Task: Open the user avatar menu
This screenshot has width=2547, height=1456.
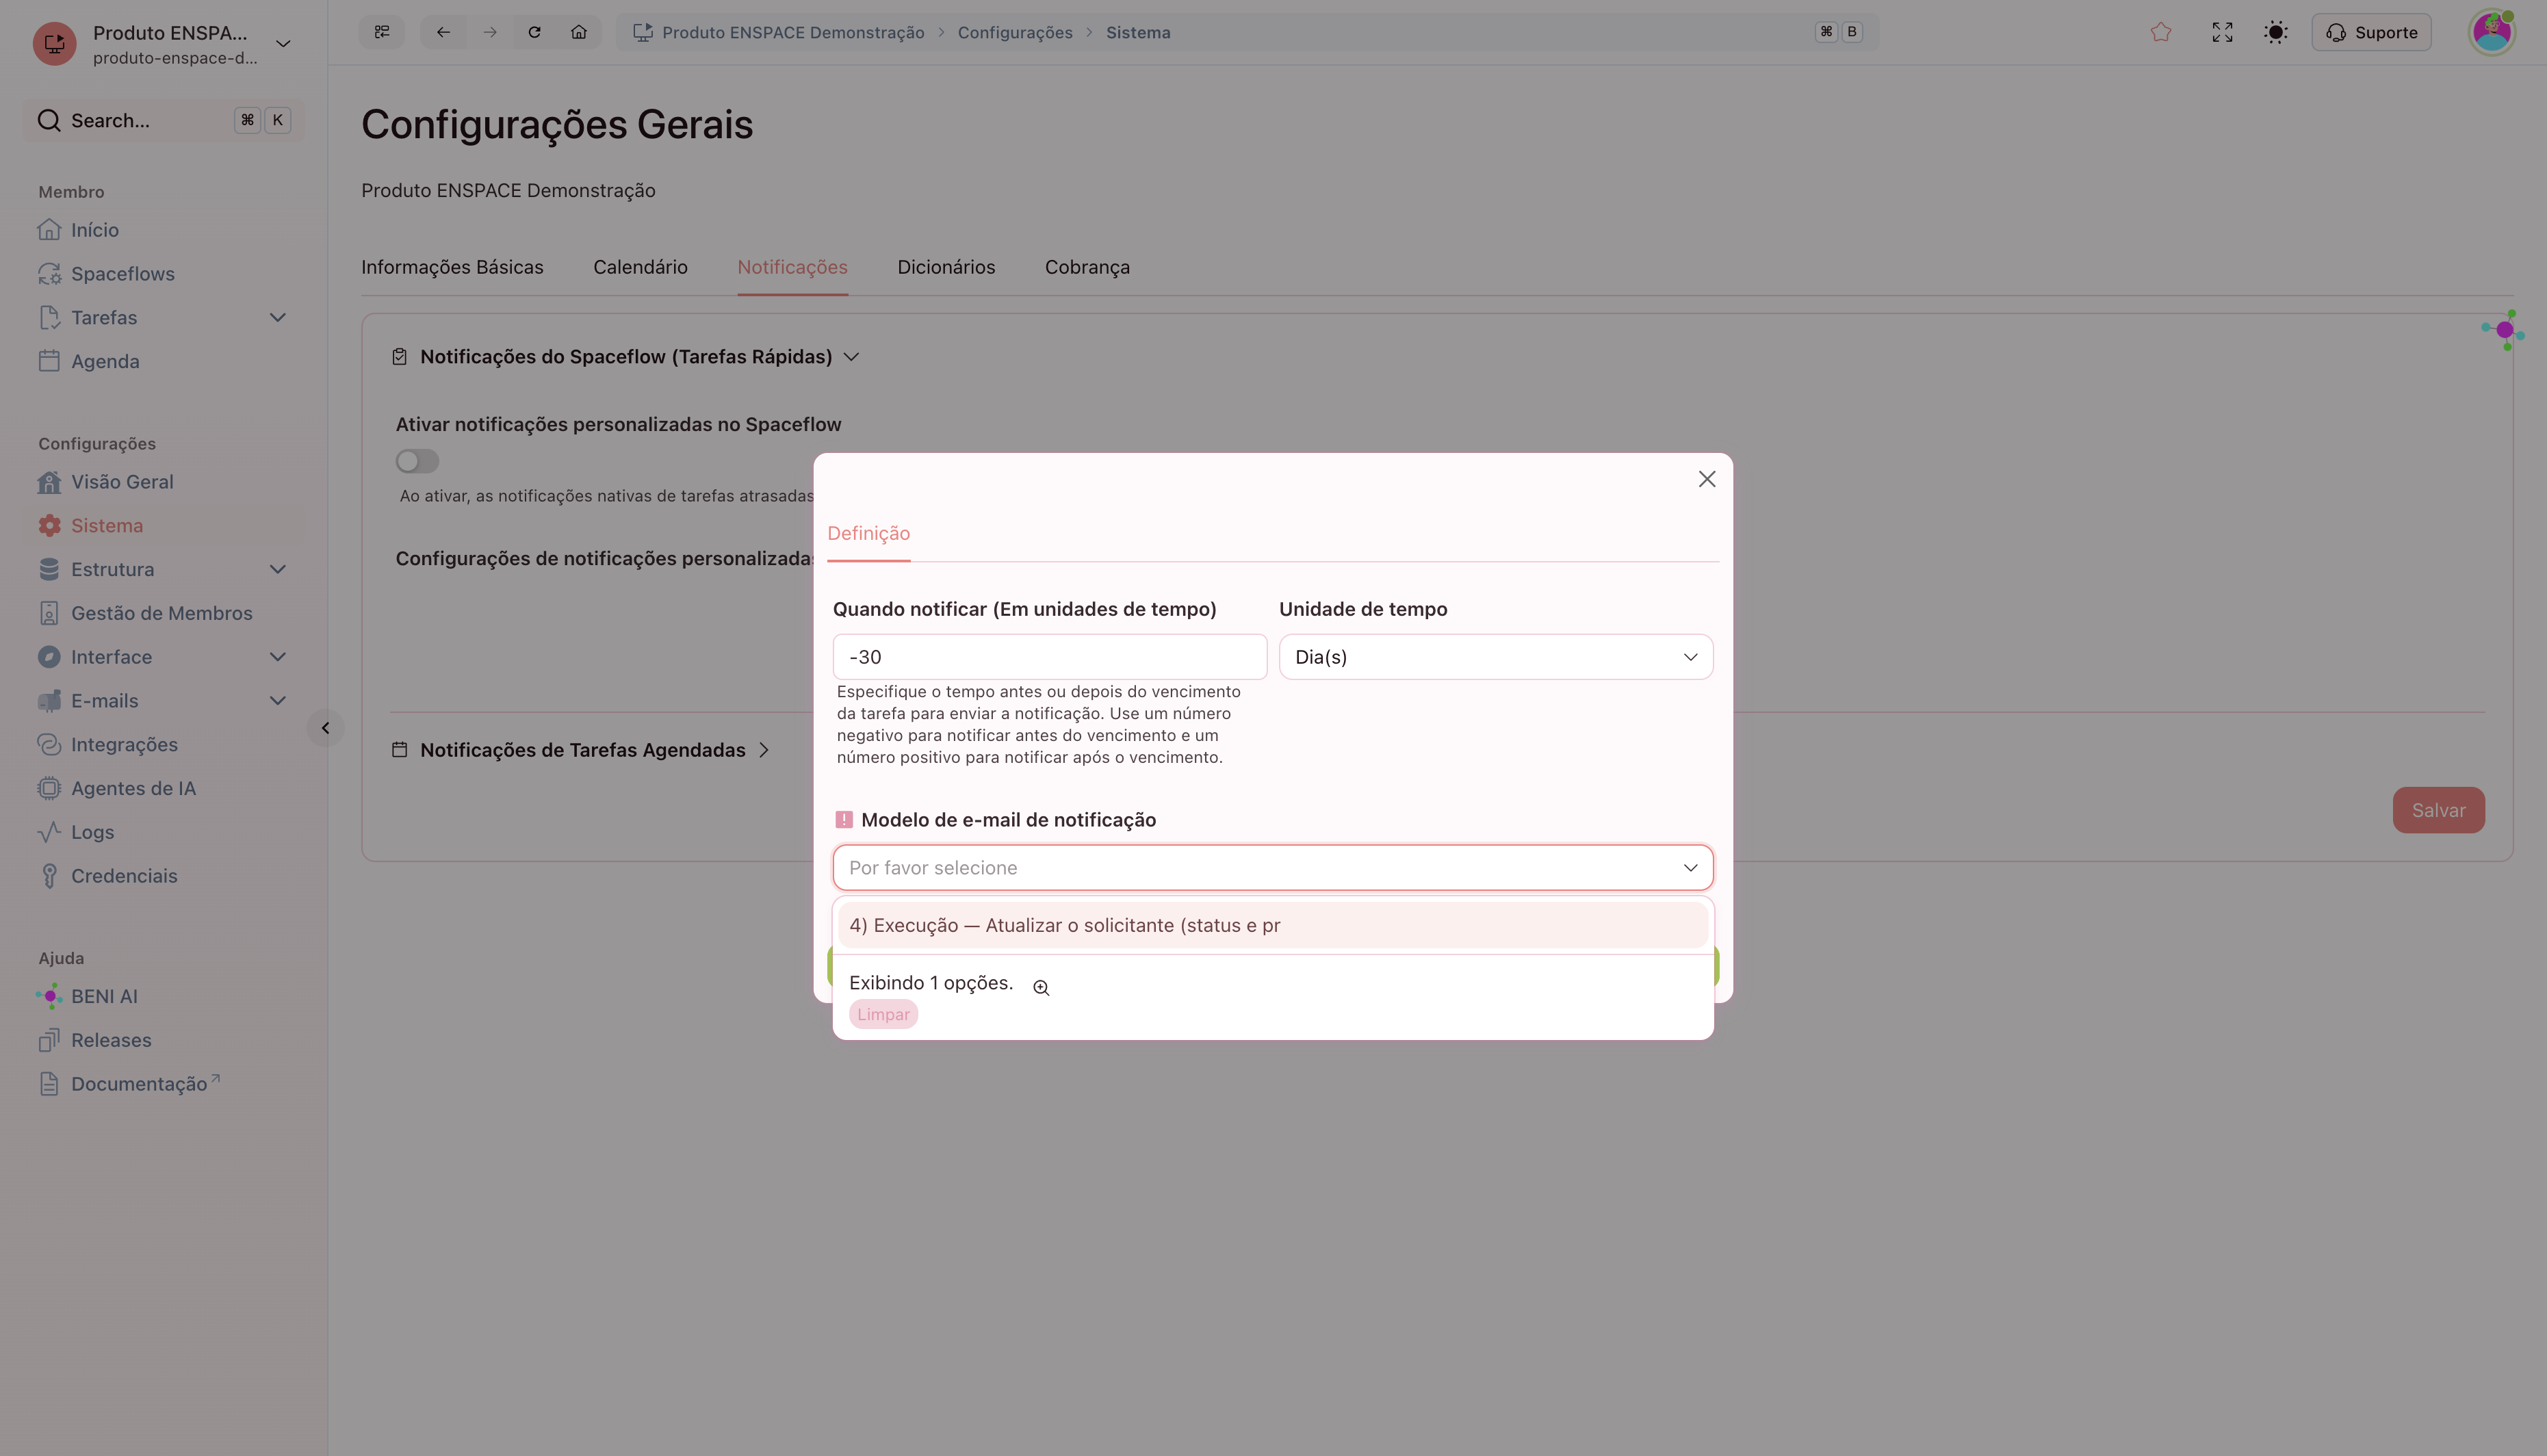Action: coord(2492,32)
